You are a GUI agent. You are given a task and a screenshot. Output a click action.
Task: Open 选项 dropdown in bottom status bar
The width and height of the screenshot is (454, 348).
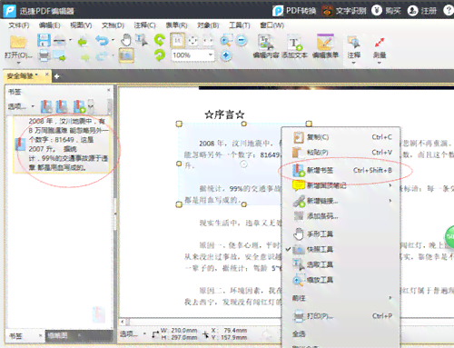133,334
